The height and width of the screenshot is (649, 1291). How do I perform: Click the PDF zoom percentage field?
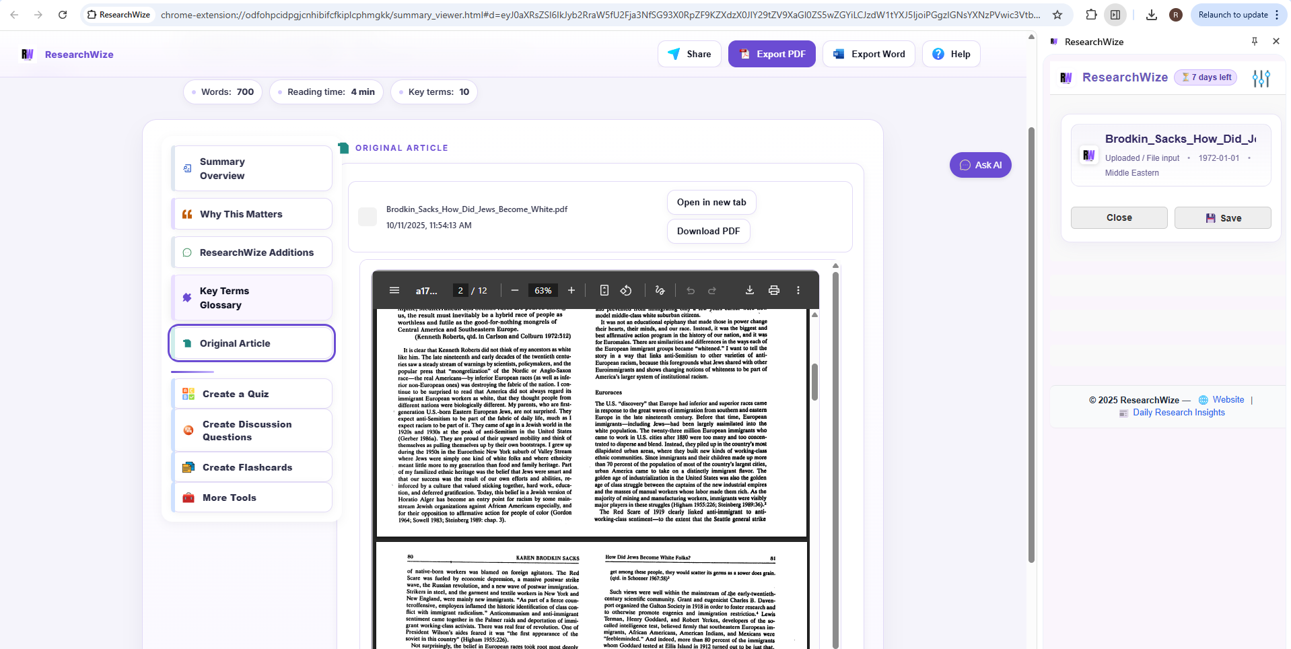pos(543,291)
